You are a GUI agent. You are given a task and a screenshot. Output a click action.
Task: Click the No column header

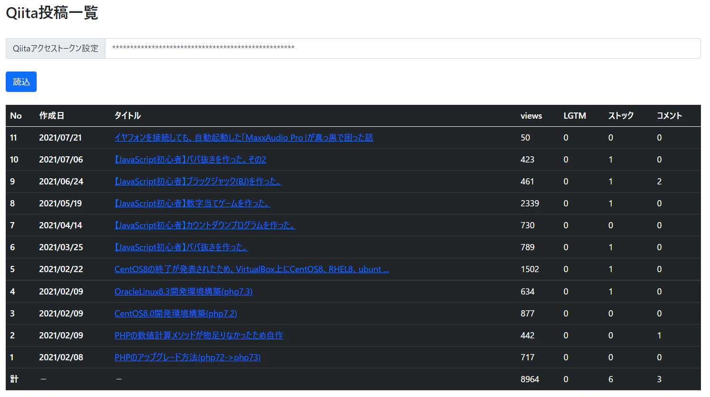16,116
